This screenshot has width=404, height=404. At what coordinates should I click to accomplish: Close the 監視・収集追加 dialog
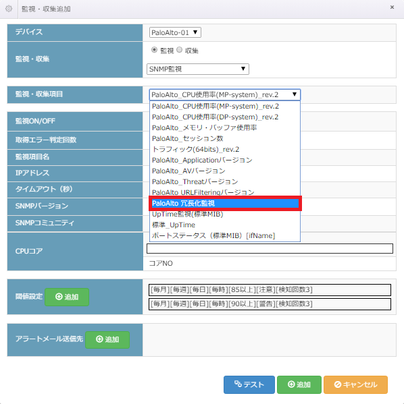(392, 7)
